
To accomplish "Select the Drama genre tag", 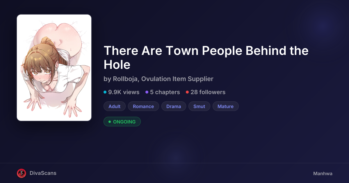I will (x=174, y=106).
